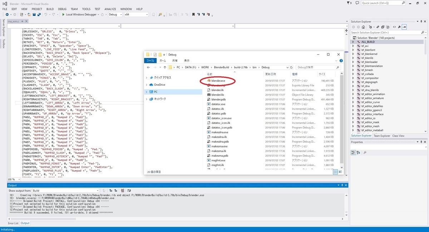Image resolution: width=429 pixels, height=232 pixels.
Task: Click the bookmark icon in the toolbar
Action: pos(193,15)
